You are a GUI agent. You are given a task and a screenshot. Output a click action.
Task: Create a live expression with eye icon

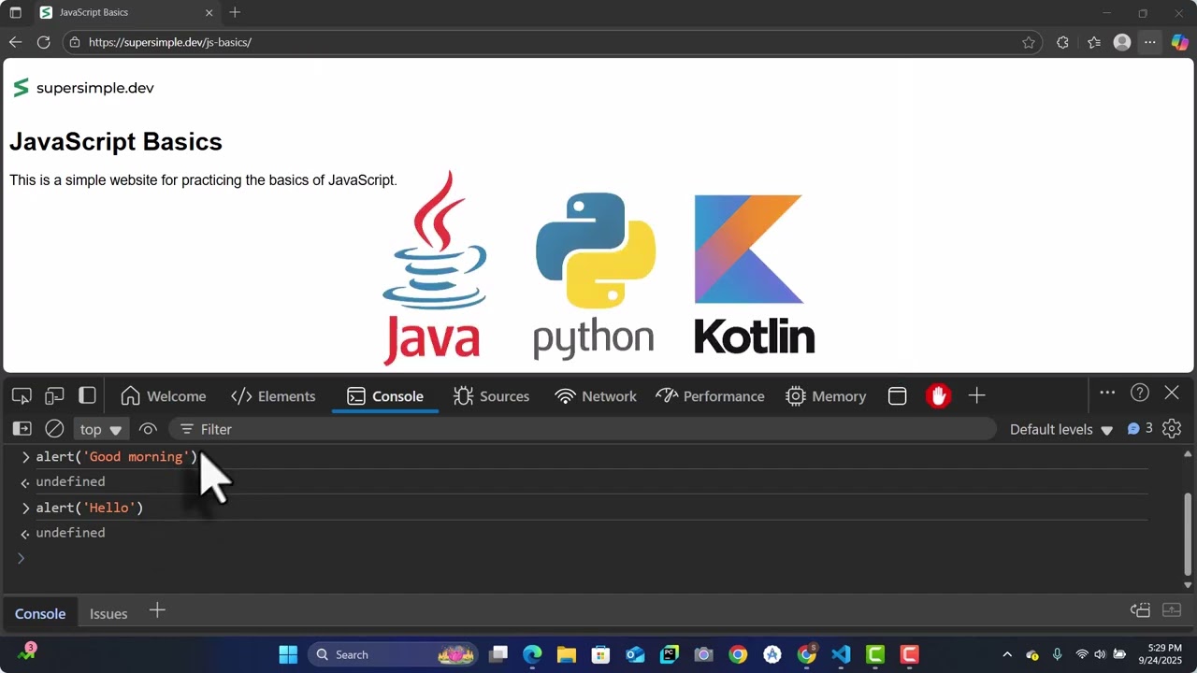point(148,429)
